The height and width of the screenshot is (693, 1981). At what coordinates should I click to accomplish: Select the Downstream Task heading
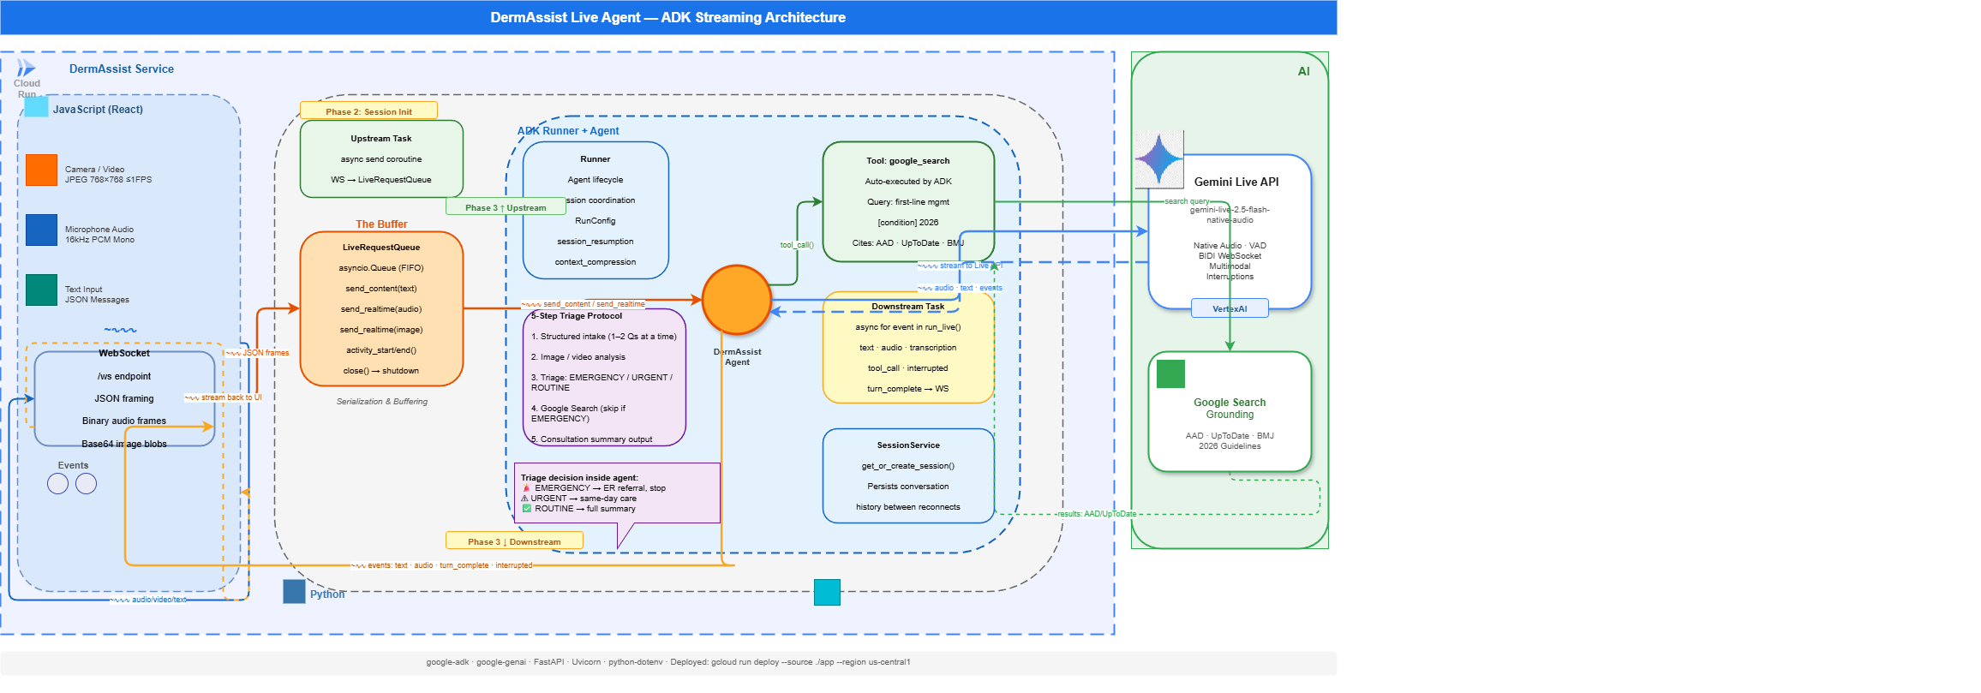[x=908, y=307]
